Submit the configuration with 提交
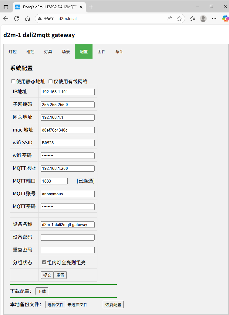229x315 pixels. click(47, 275)
